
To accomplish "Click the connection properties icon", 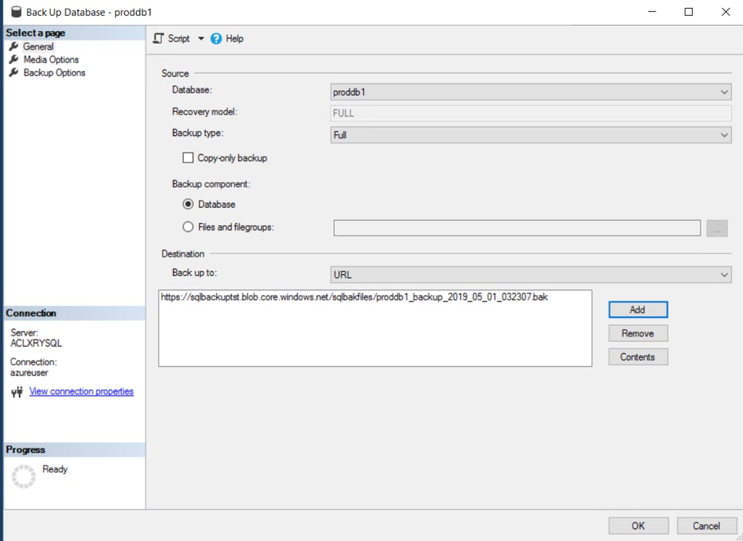I will pyautogui.click(x=17, y=392).
